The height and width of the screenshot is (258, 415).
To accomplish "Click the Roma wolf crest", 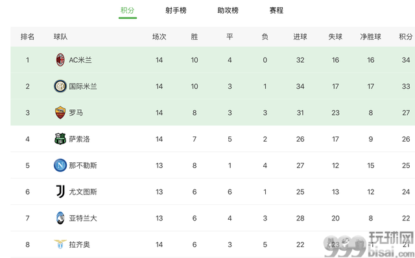I will click(60, 113).
